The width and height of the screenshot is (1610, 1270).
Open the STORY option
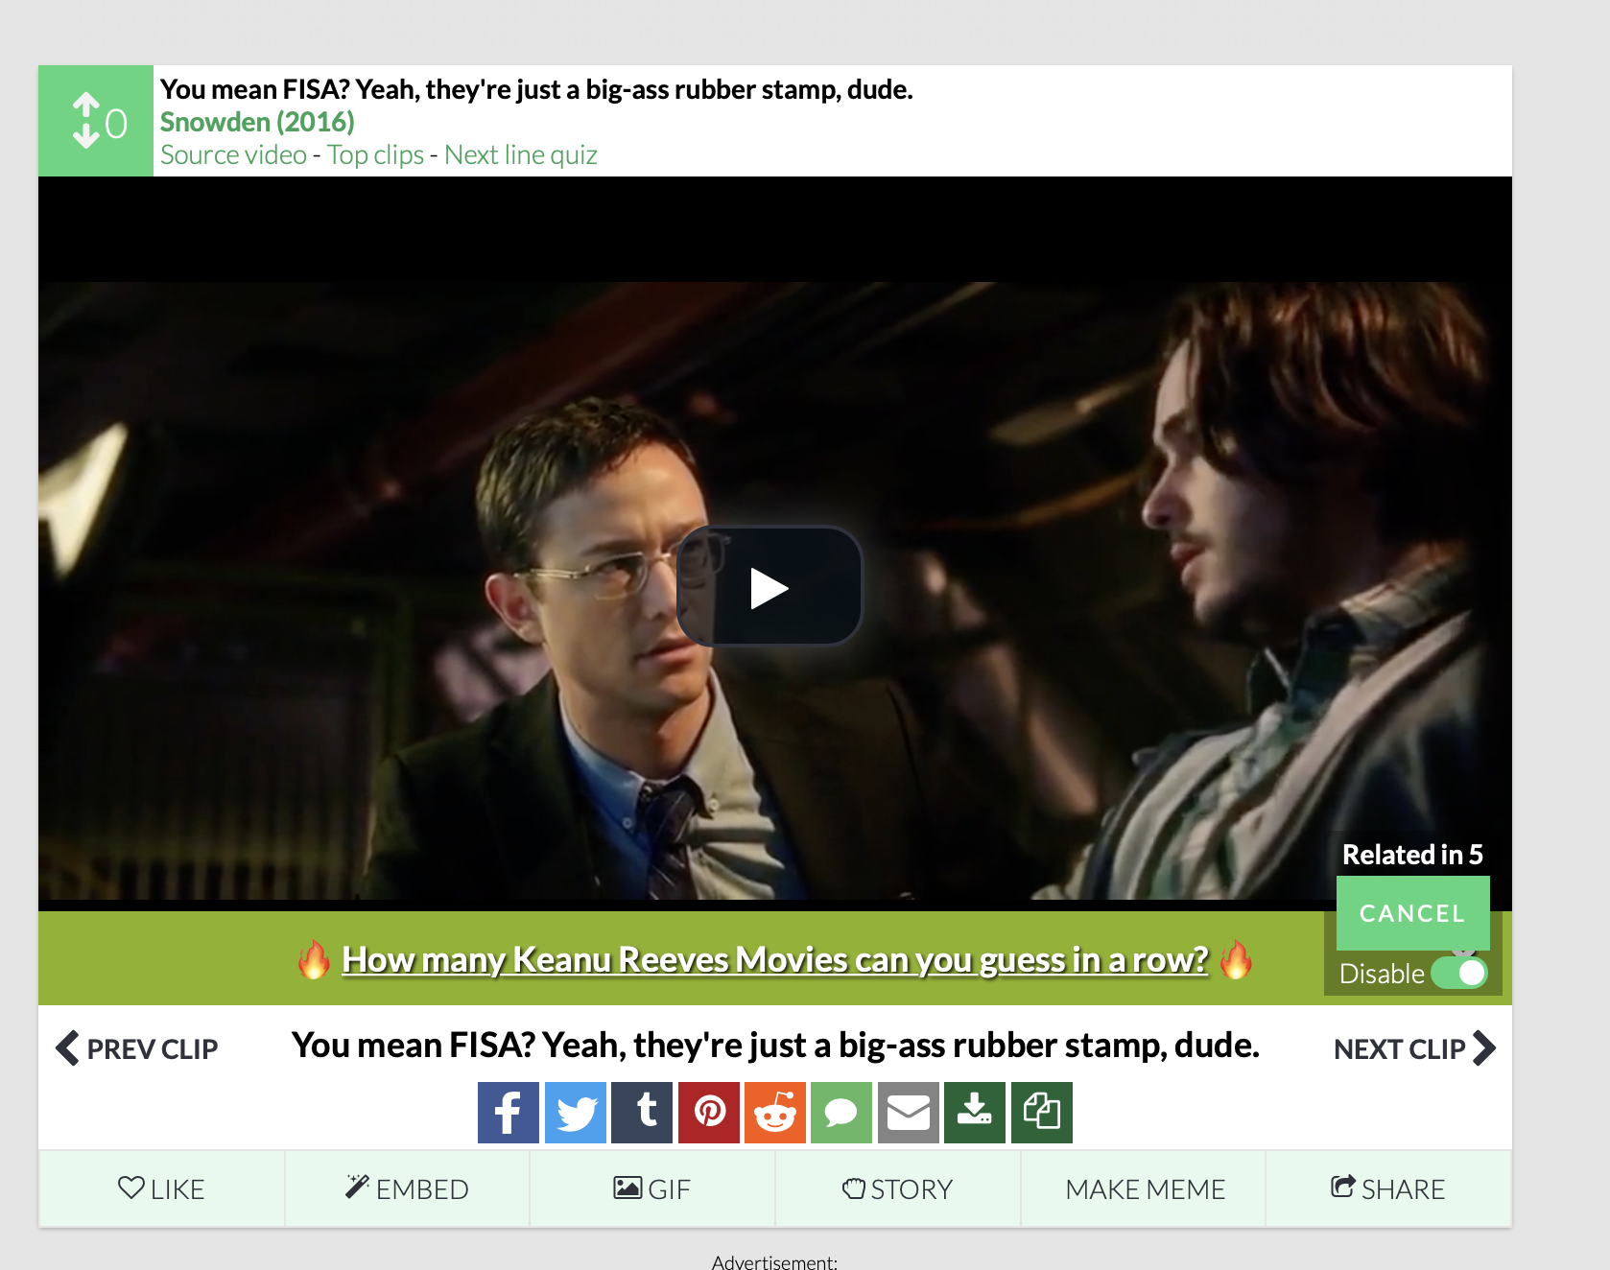pos(898,1188)
